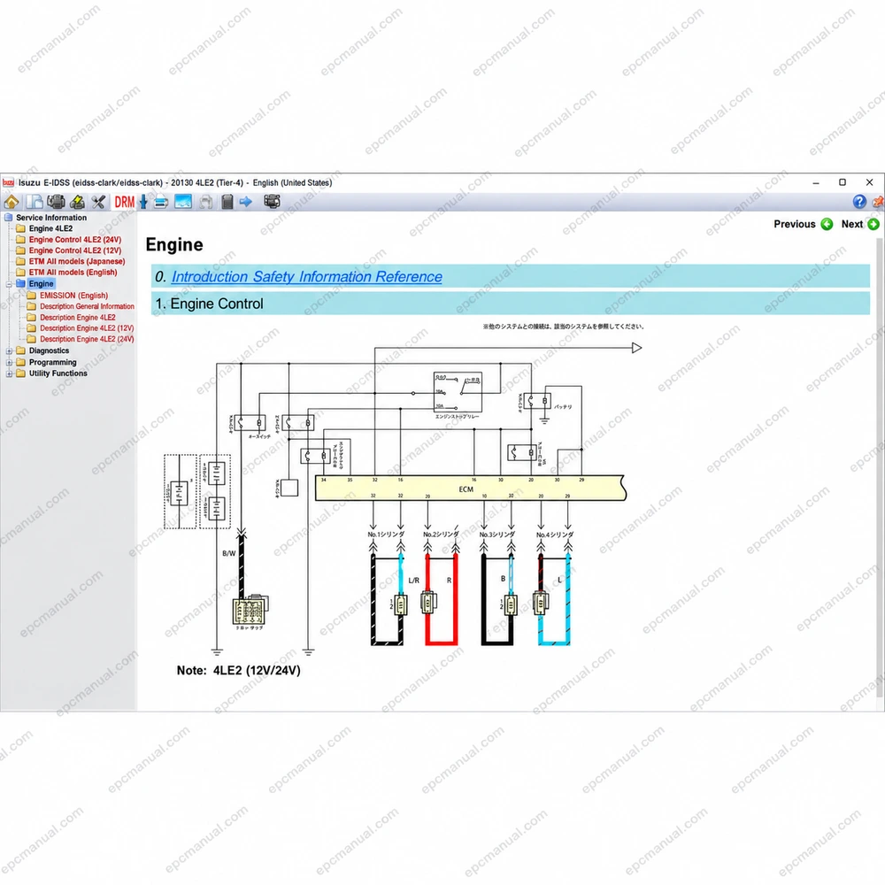This screenshot has width=885, height=885.
Task: Select Engine 4LE2 in the tree
Action: 50,228
